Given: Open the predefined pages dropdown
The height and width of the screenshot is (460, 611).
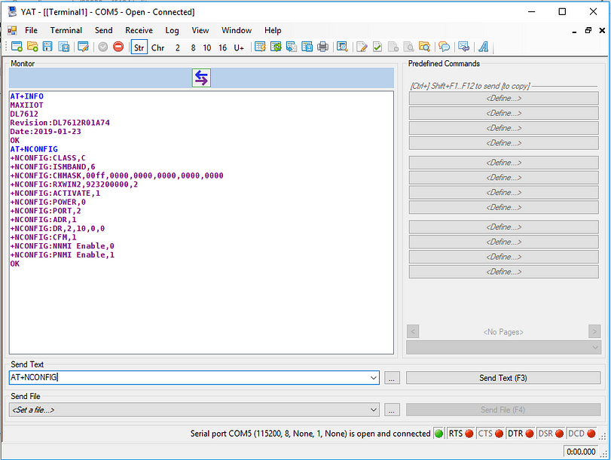Looking at the screenshot, I should point(503,347).
